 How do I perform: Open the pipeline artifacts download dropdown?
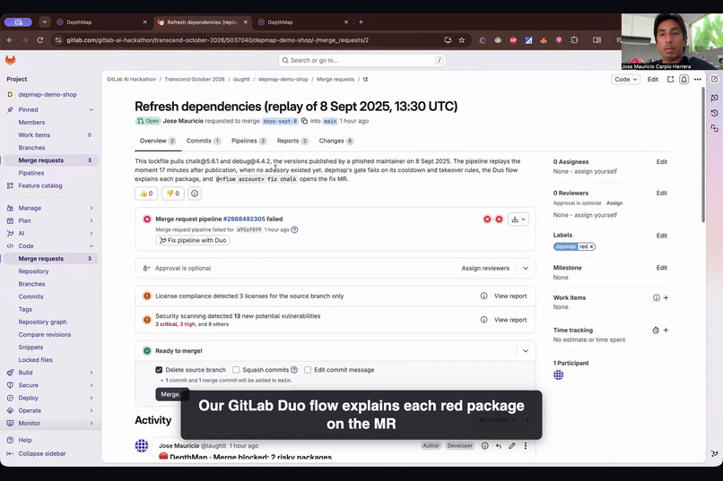click(518, 219)
